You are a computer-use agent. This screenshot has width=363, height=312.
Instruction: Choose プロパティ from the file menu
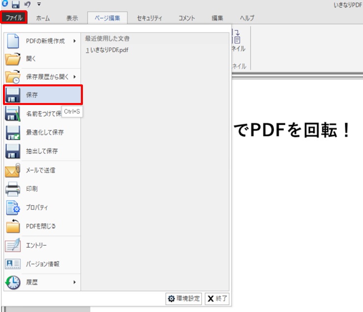[x=37, y=208]
